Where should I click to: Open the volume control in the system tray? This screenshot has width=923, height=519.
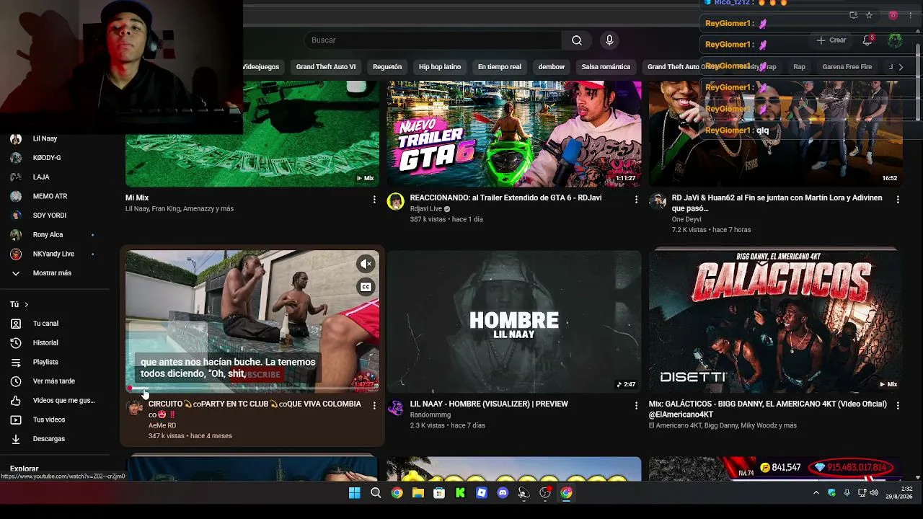pyautogui.click(x=874, y=493)
